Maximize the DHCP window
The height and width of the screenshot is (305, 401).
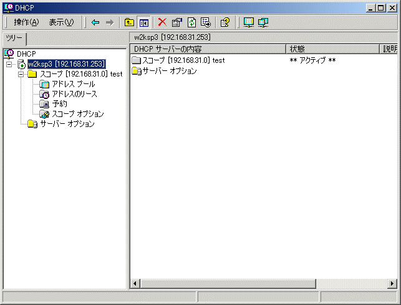click(x=380, y=8)
